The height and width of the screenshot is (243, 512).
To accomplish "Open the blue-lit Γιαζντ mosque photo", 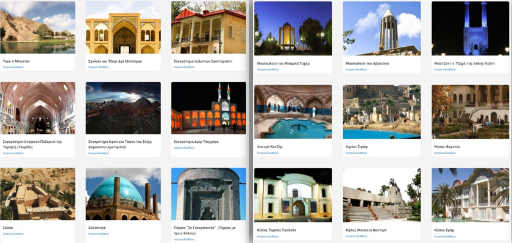I will [x=470, y=29].
